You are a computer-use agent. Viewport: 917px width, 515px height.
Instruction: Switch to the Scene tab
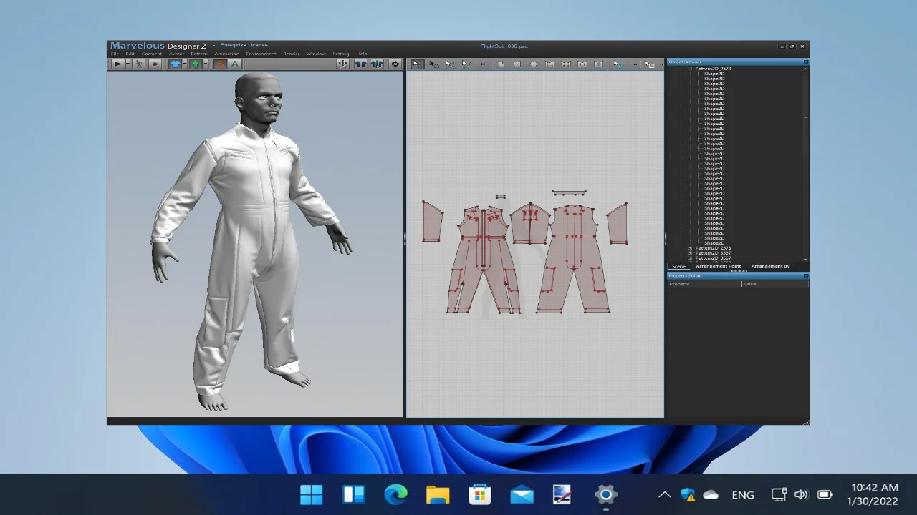[x=678, y=266]
